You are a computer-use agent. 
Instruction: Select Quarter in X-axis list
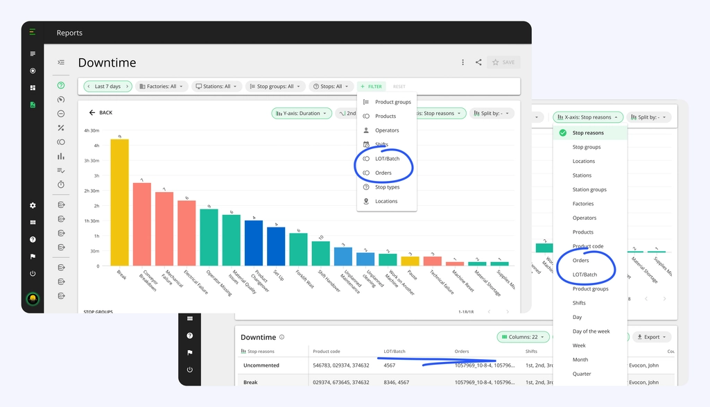click(x=590, y=374)
